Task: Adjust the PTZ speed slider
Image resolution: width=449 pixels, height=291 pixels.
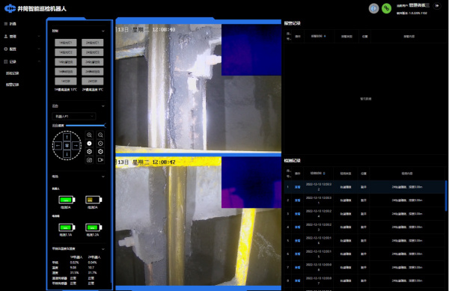Action: click(85, 126)
